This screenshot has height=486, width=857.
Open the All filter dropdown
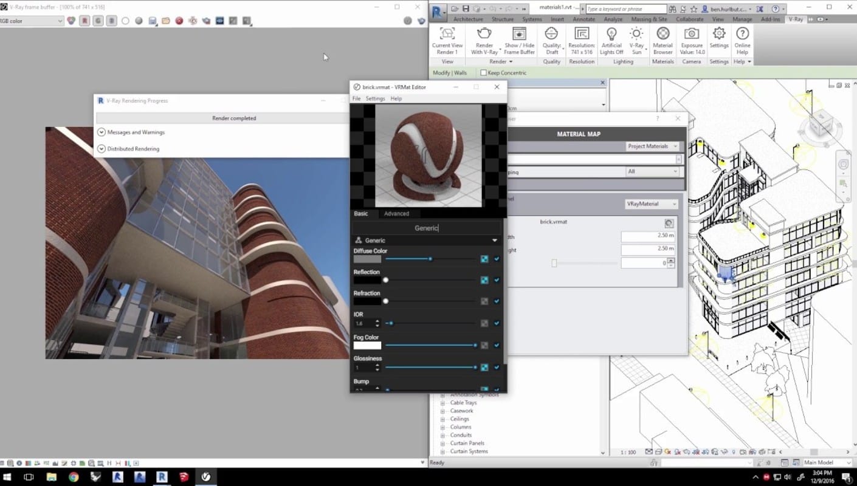[653, 172]
